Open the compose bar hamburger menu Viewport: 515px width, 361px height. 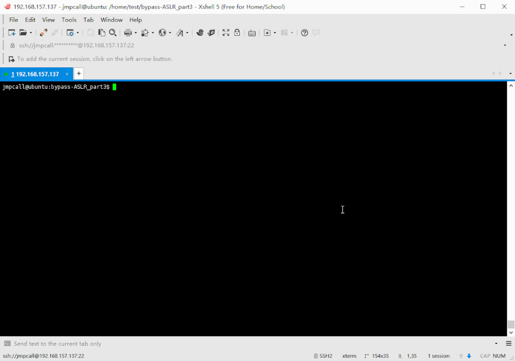tap(509, 344)
